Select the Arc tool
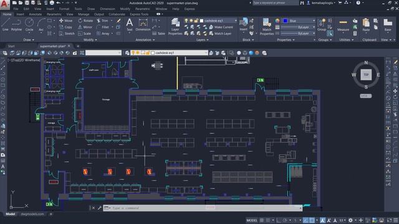The image size is (399, 224). 41,25
